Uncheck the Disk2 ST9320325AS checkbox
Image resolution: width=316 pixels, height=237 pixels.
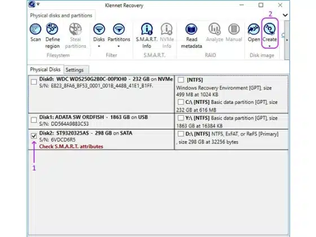pos(34,136)
